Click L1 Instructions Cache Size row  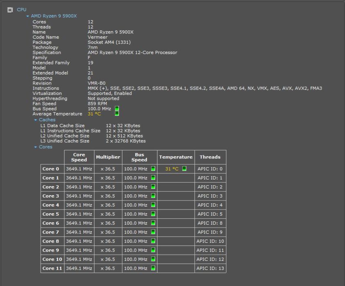pos(90,131)
